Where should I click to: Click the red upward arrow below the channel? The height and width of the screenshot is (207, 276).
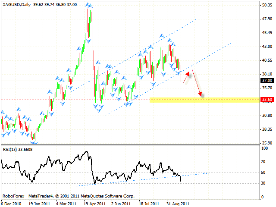(187, 75)
